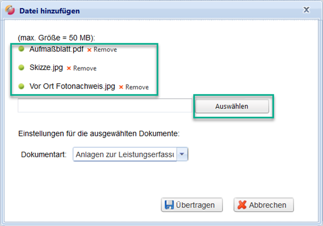Select the Aufmaßblatt.pdf file name
This screenshot has height=226, width=323.
tap(57, 50)
